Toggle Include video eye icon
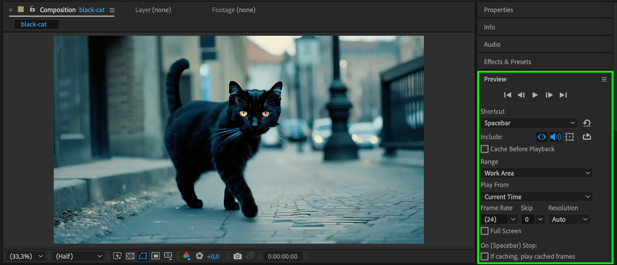Viewport: 617px width, 265px height. click(542, 137)
